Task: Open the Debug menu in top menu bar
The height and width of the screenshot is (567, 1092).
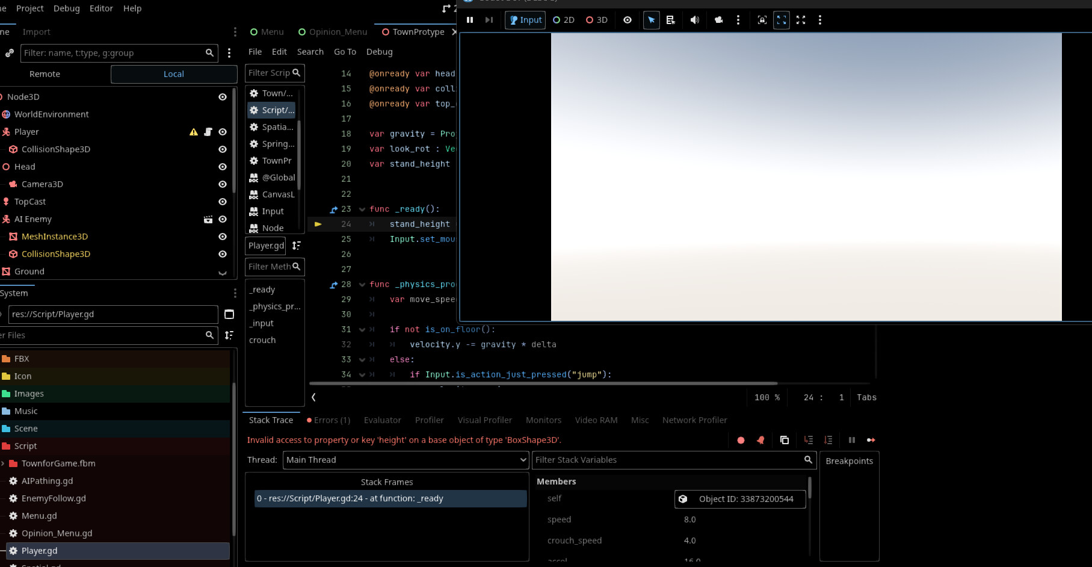Action: click(x=66, y=8)
